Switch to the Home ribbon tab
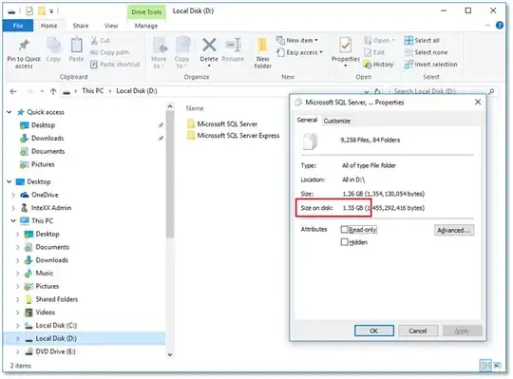 (x=48, y=26)
